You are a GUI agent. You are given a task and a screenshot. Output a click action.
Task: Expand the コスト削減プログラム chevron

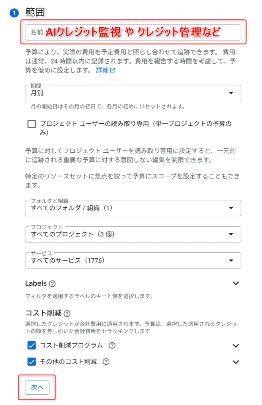point(236,346)
